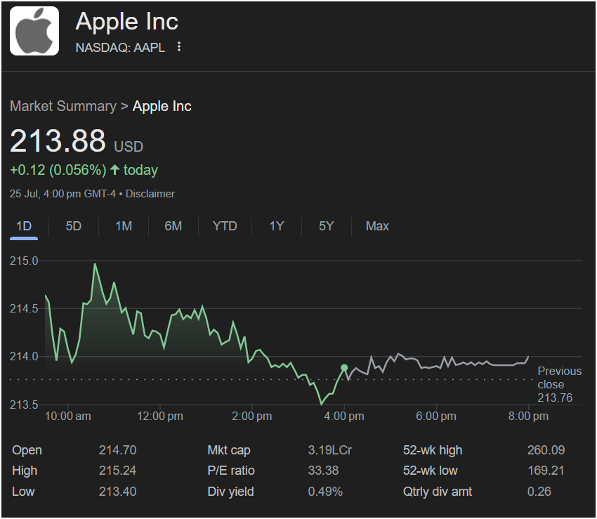Switch to the 5Y chart range
The width and height of the screenshot is (597, 519).
[327, 226]
